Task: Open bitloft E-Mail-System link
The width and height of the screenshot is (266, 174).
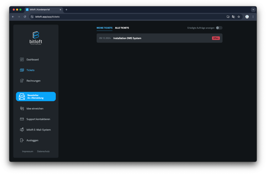Action: (39, 130)
